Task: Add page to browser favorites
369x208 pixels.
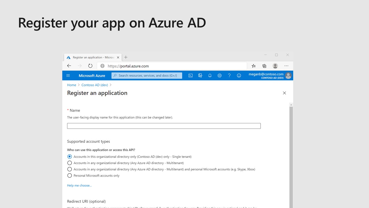Action: [253, 66]
